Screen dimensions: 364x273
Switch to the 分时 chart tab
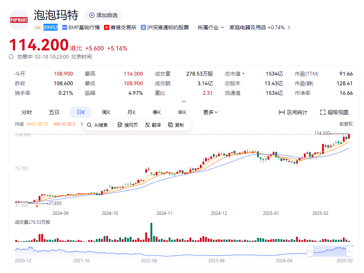coord(27,112)
